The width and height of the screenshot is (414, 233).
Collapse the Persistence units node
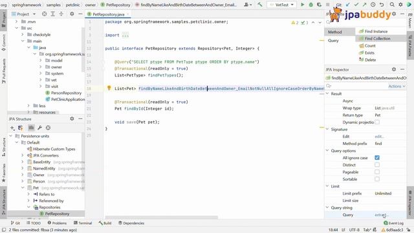pos(10,136)
